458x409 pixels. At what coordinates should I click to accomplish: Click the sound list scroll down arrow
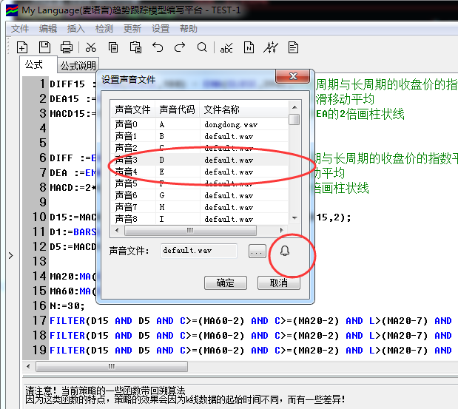coord(294,217)
